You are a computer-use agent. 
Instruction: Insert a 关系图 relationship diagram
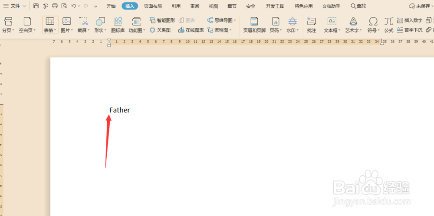(x=160, y=30)
